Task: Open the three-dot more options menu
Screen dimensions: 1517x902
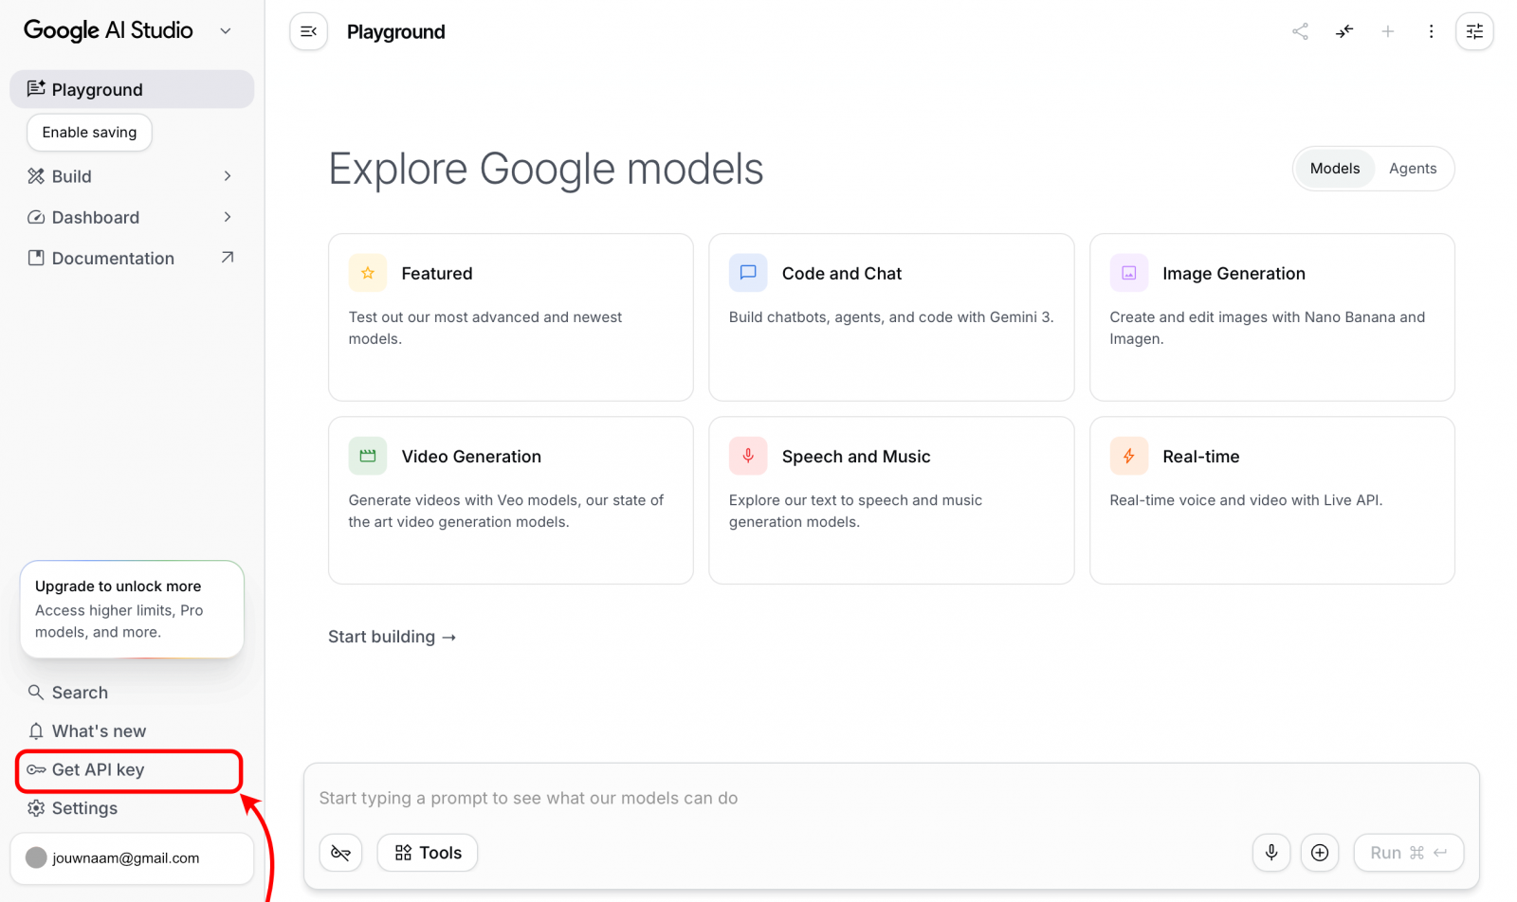Action: click(x=1431, y=31)
